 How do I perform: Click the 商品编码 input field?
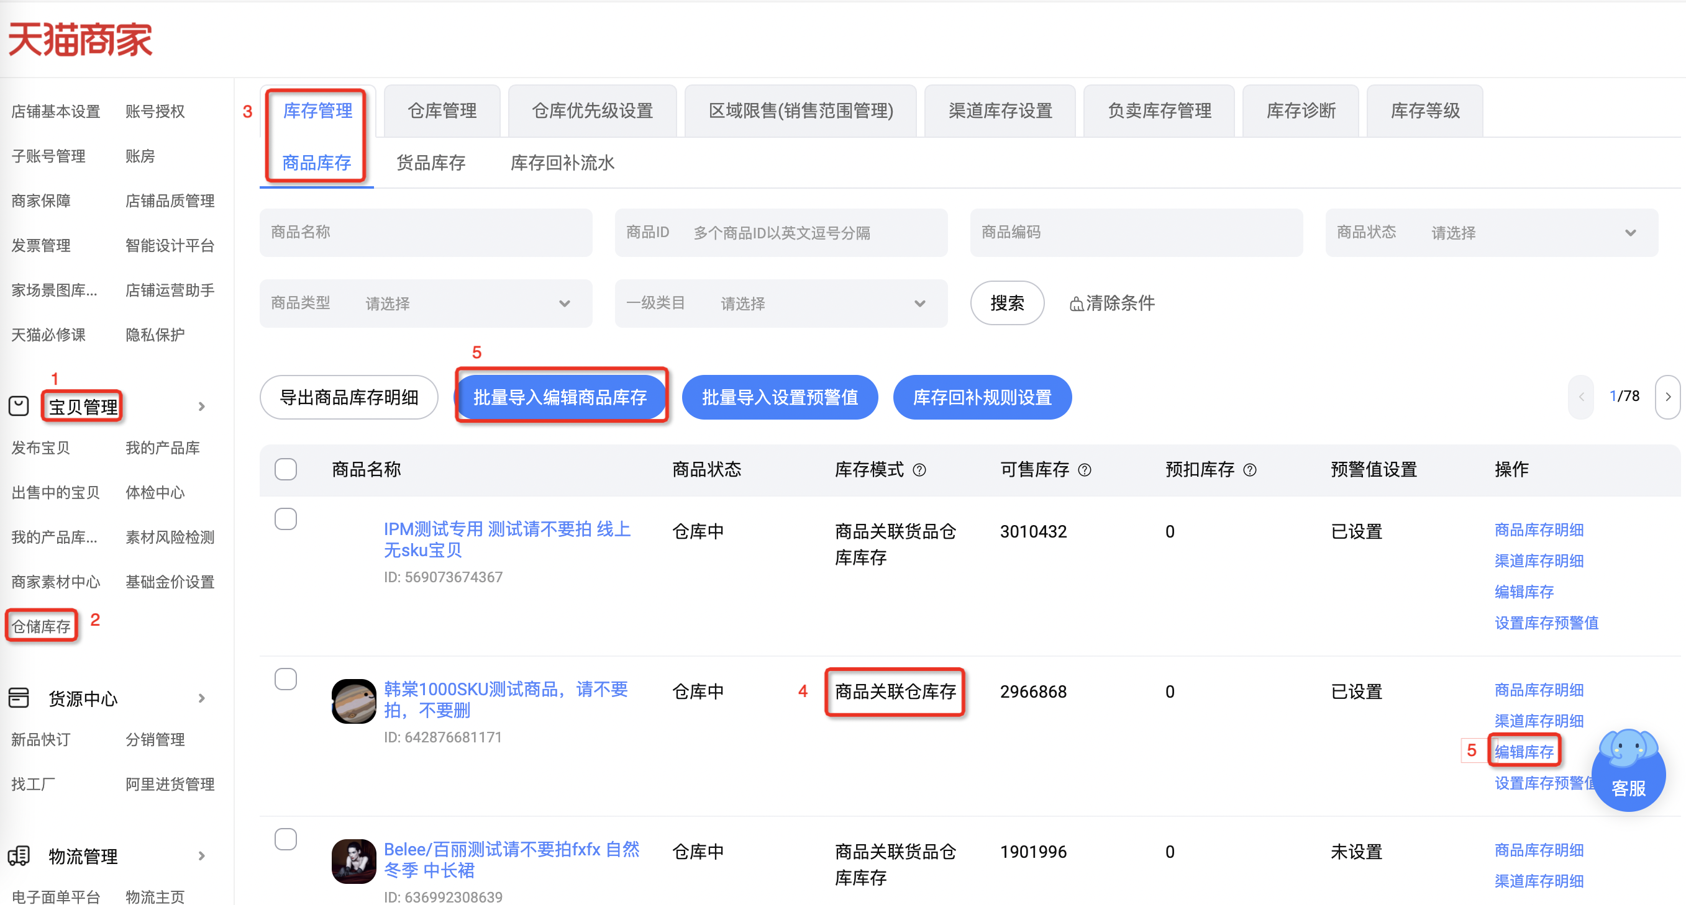1136,233
